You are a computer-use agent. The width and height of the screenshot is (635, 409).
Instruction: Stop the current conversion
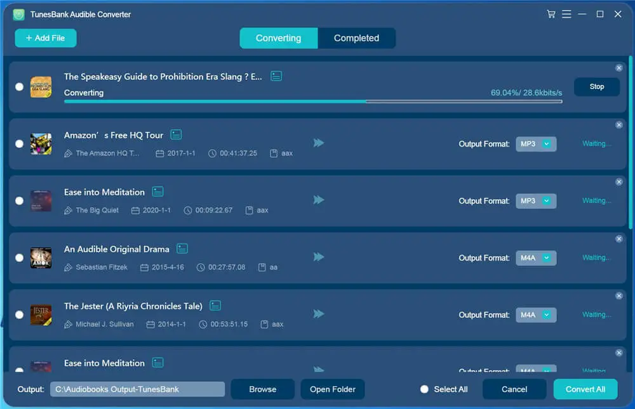[x=597, y=87]
